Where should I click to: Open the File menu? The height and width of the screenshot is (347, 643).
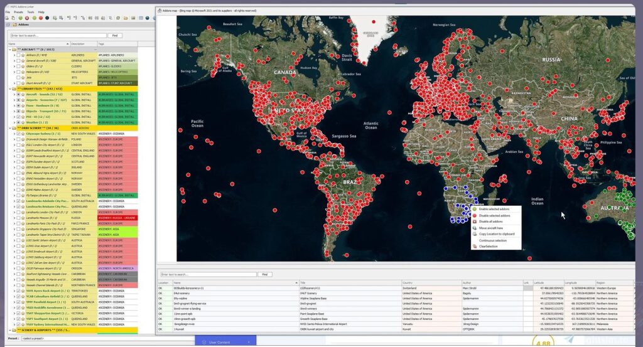click(8, 13)
